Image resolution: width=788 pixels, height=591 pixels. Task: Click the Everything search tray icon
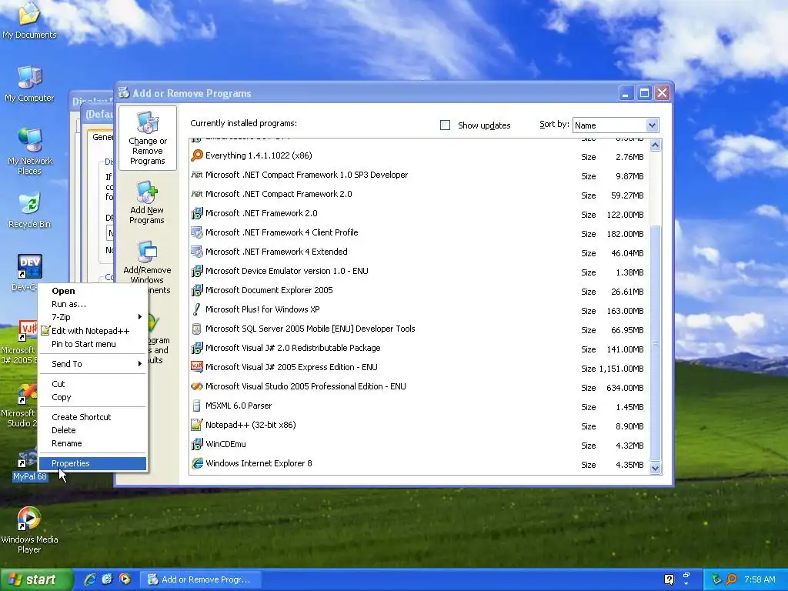click(731, 579)
